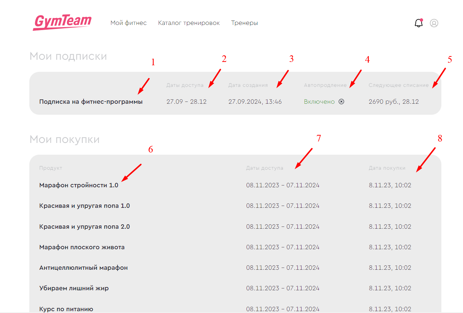Open the Тренеры page
The height and width of the screenshot is (313, 463).
point(244,23)
